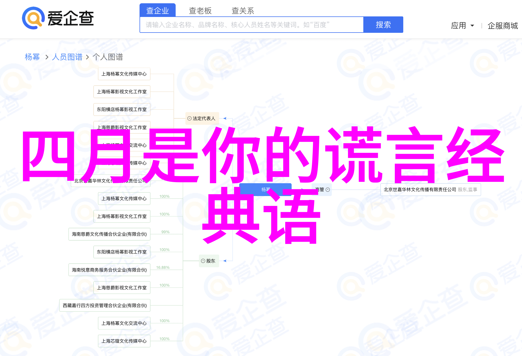Open the 应用 dropdown menu

tap(462, 26)
